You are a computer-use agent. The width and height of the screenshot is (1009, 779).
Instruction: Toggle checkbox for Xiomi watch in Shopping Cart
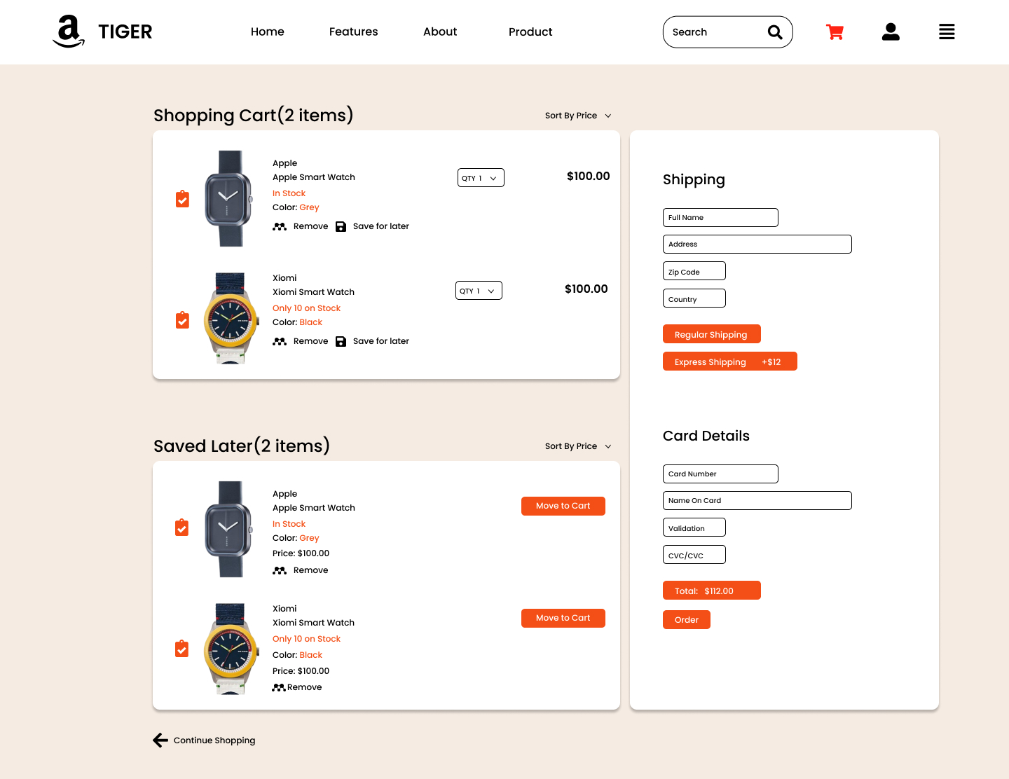pyautogui.click(x=182, y=320)
